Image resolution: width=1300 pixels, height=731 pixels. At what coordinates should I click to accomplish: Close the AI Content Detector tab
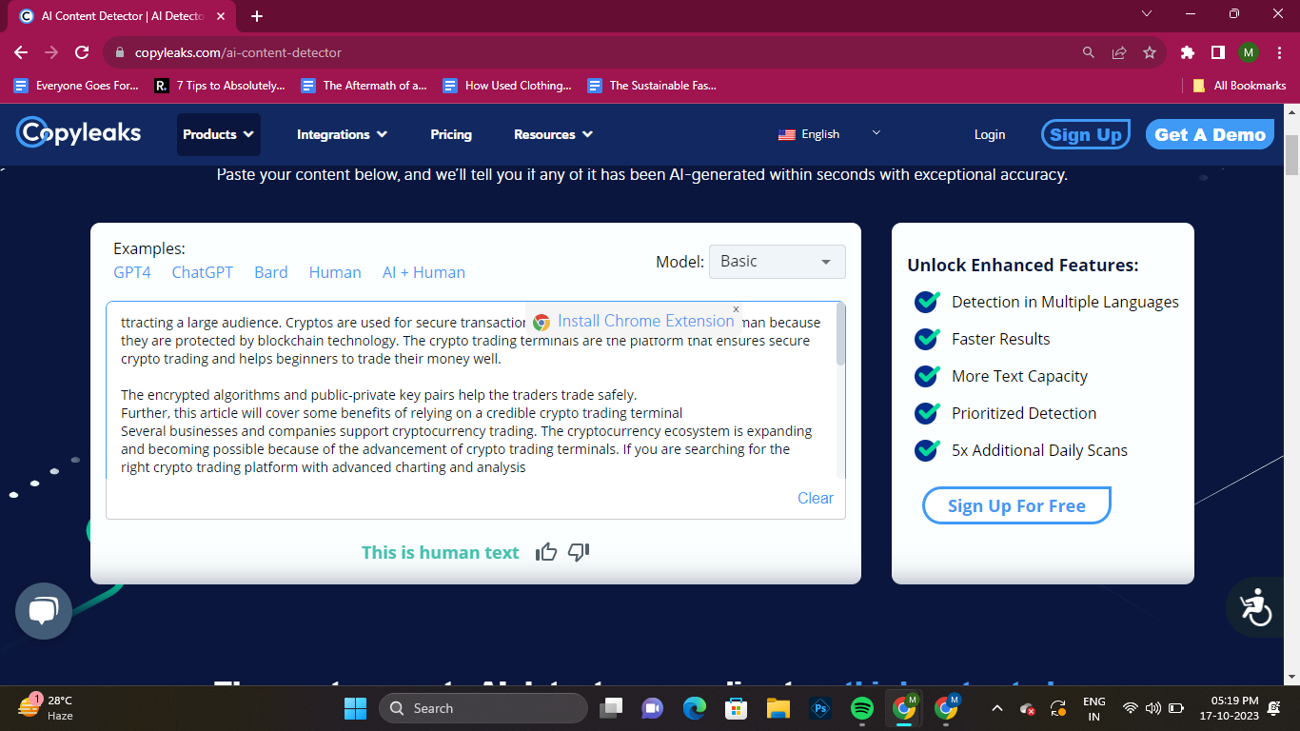[x=223, y=15]
